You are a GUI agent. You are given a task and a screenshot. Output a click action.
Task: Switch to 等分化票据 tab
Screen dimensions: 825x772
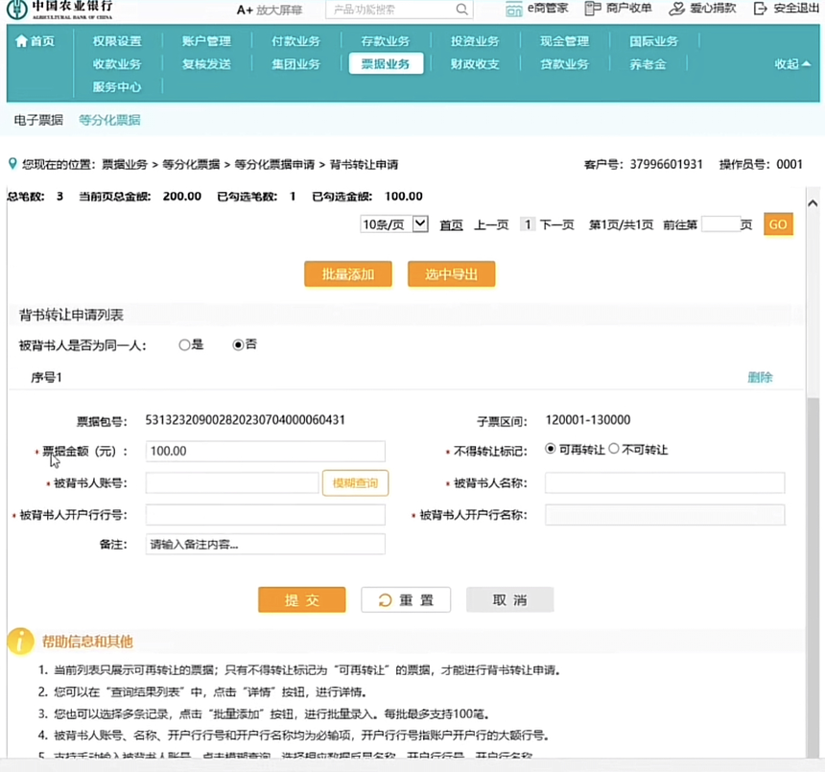pos(109,120)
